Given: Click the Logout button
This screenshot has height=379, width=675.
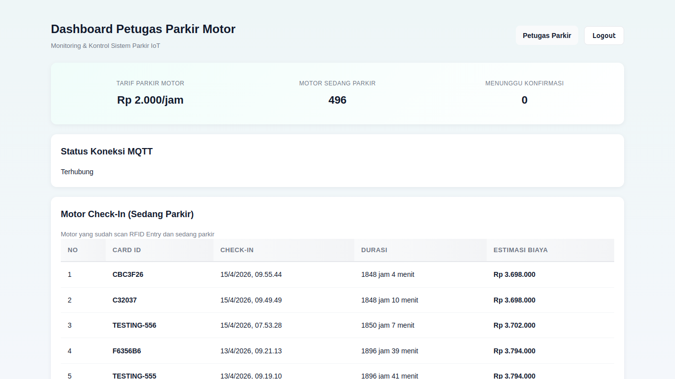Looking at the screenshot, I should pos(604,36).
